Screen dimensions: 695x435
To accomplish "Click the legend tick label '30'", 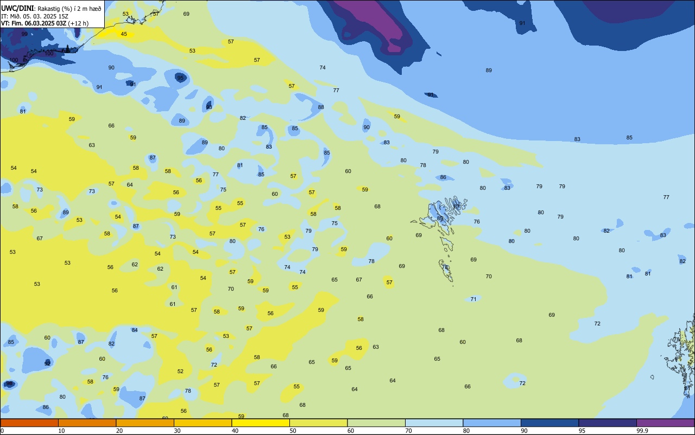I will 177,431.
